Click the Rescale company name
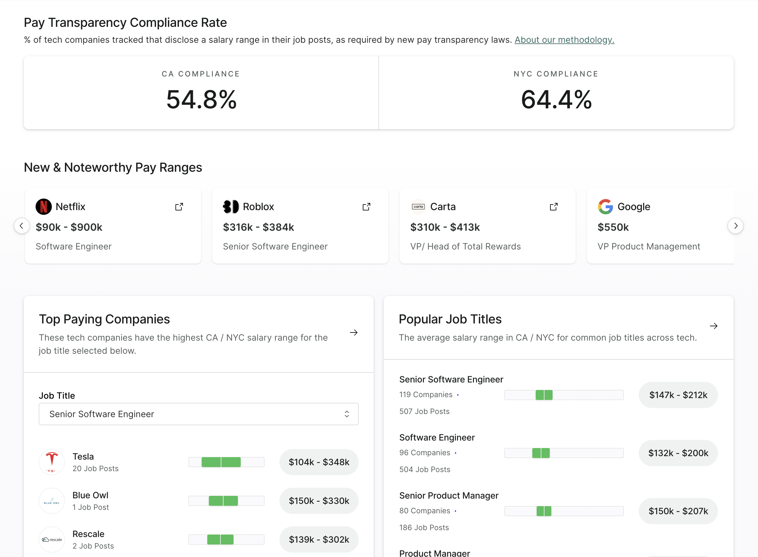 point(88,534)
